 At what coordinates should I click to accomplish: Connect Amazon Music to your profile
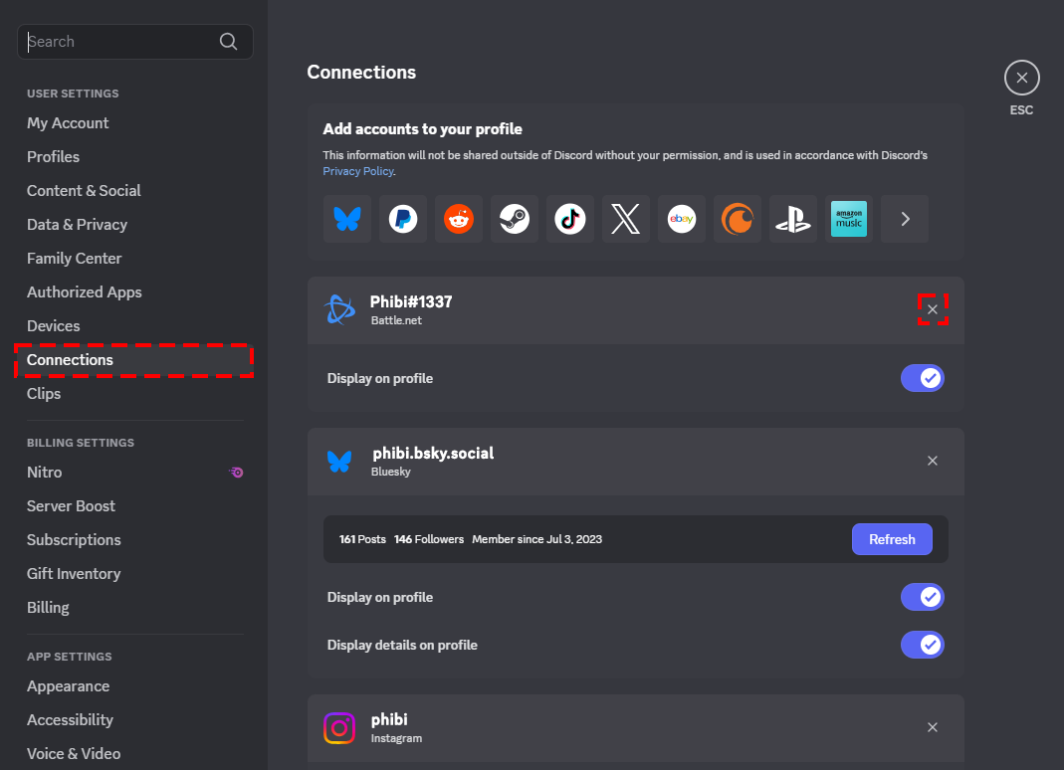tap(849, 218)
